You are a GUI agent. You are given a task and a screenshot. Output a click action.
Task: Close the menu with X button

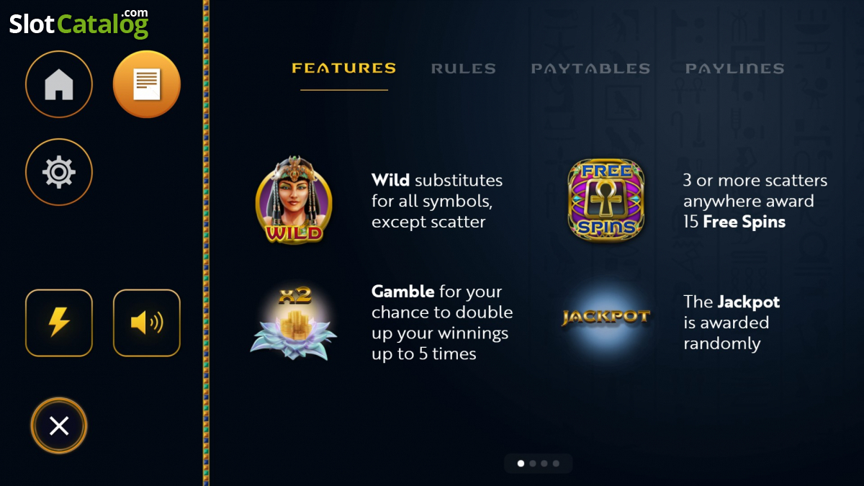tap(59, 426)
